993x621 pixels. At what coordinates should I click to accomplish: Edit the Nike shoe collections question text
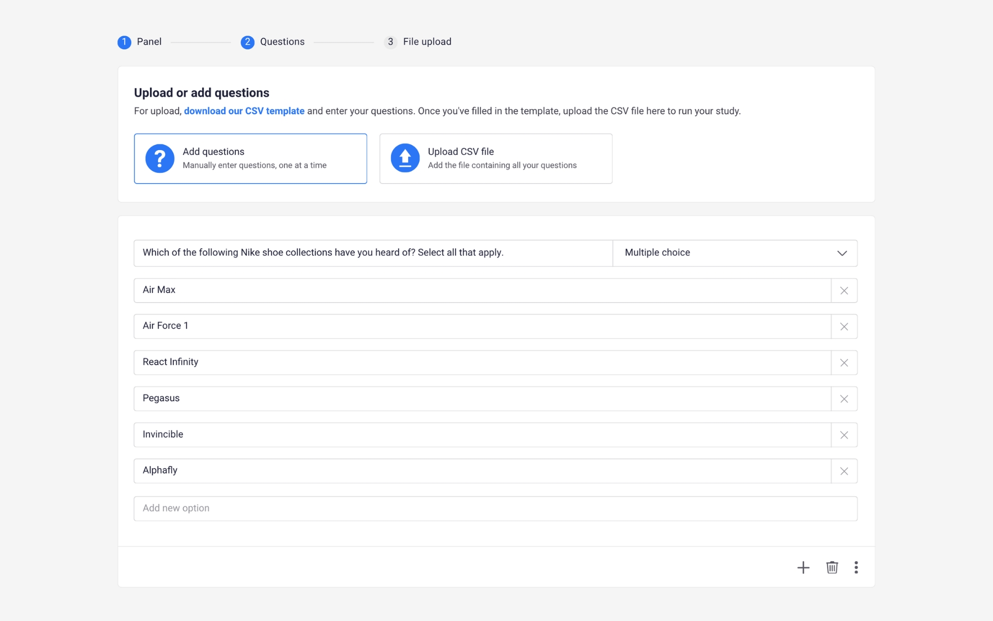coord(373,253)
